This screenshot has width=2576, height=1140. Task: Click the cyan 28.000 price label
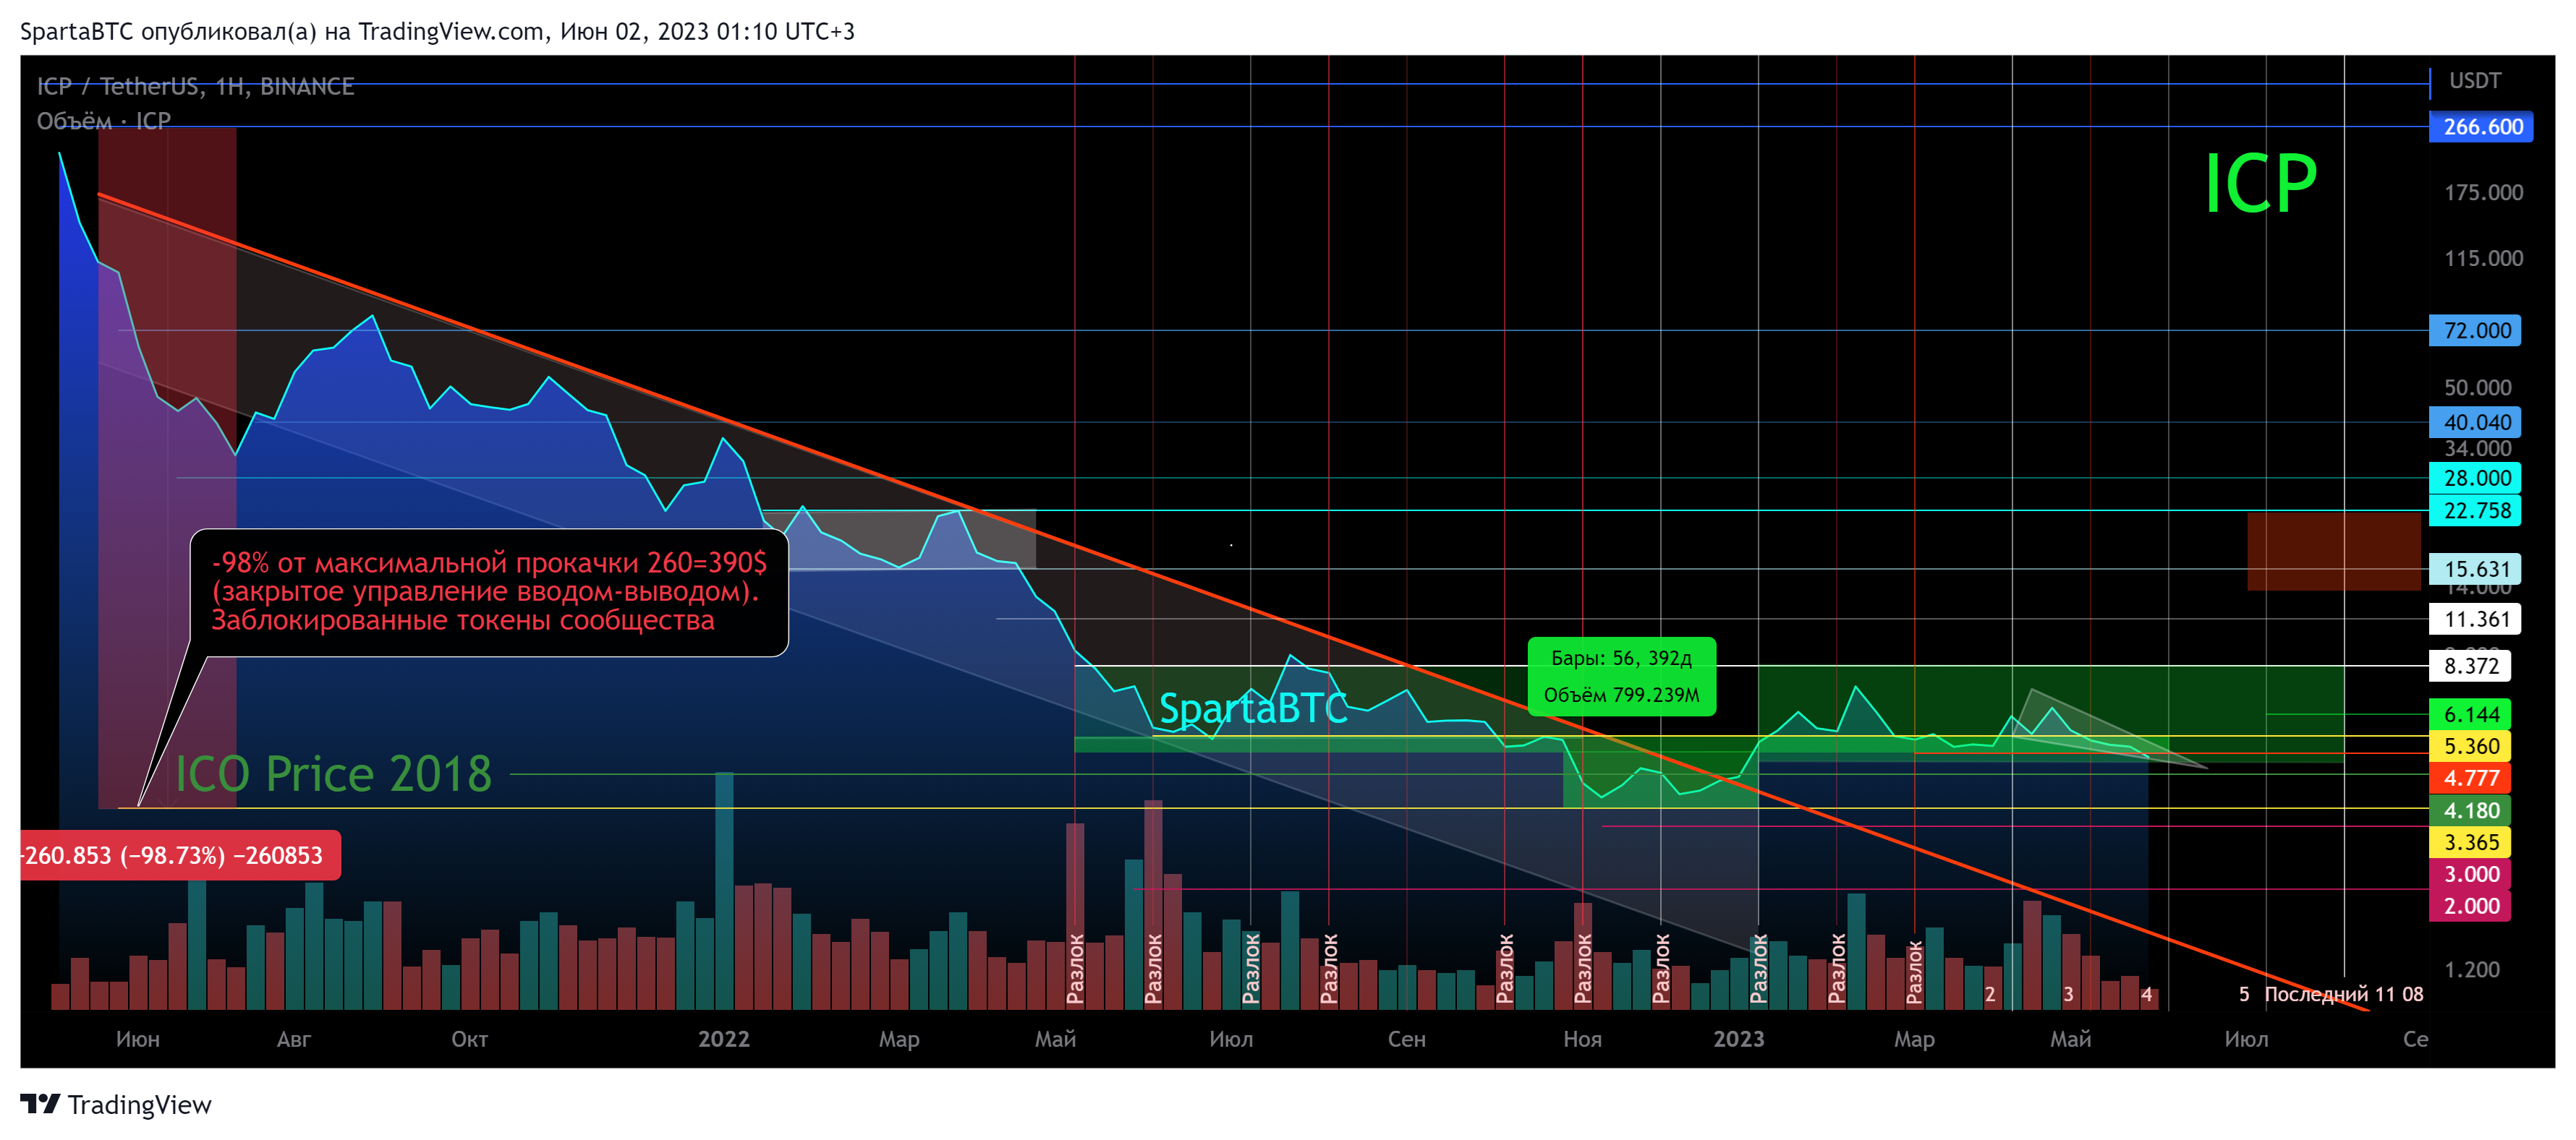[2475, 478]
